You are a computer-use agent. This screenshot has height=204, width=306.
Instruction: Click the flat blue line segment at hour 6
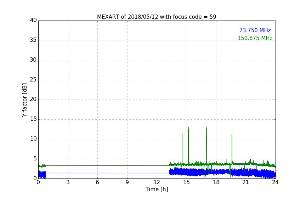coord(97,173)
